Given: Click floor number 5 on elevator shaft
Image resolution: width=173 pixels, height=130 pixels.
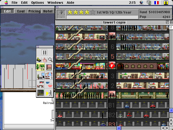Looking at the screenshot, I should (112, 57).
